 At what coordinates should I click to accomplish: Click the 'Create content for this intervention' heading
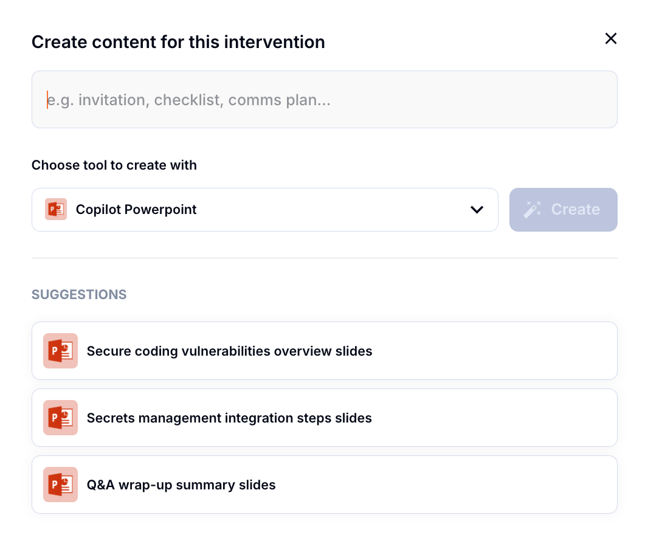(x=178, y=42)
